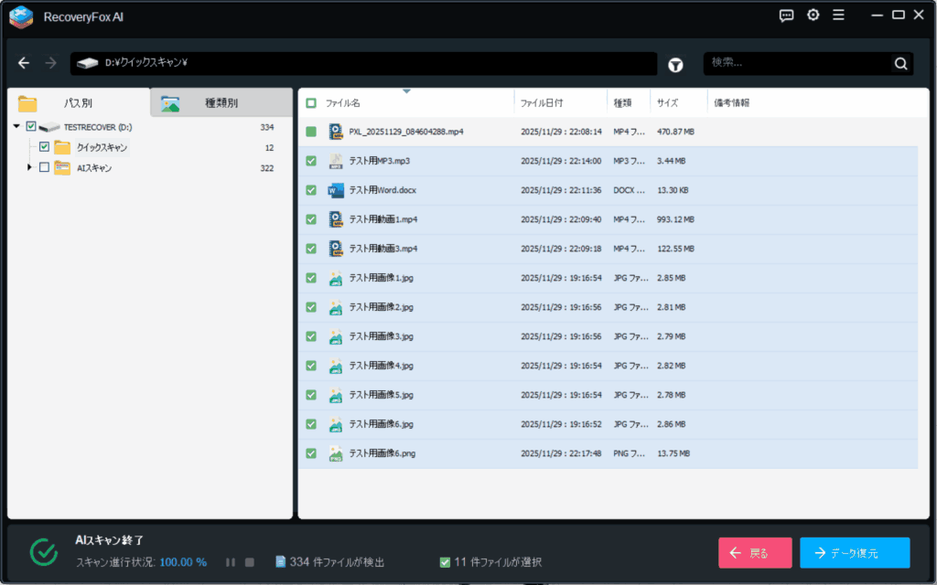Select the パス別 tab

78,103
